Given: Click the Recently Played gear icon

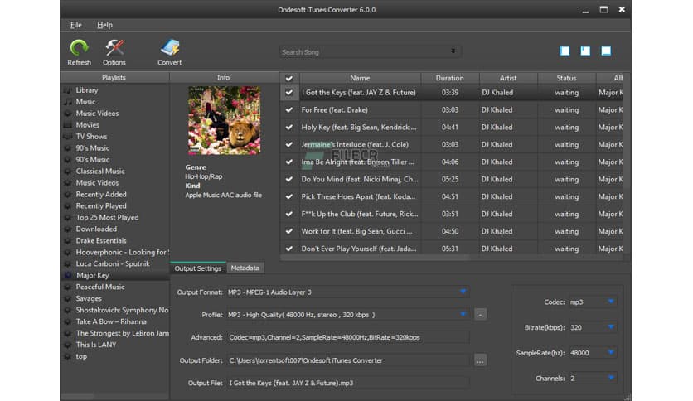Looking at the screenshot, I should (68, 205).
